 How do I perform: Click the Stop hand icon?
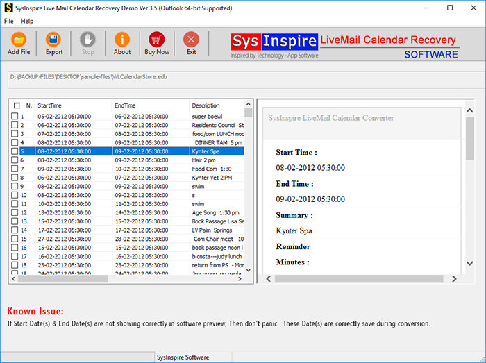pyautogui.click(x=87, y=40)
